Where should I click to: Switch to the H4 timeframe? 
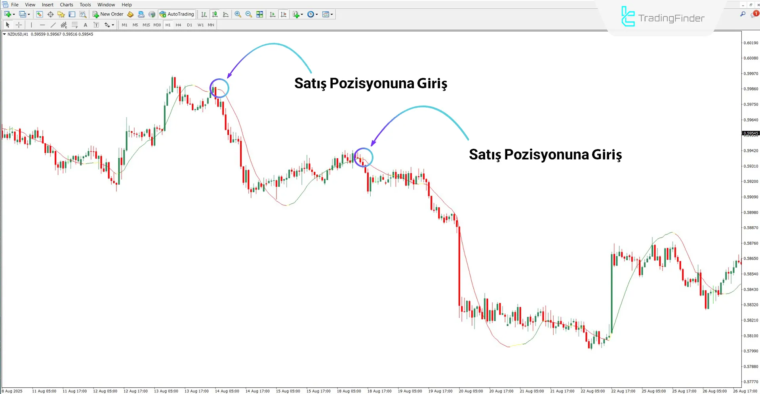[178, 25]
